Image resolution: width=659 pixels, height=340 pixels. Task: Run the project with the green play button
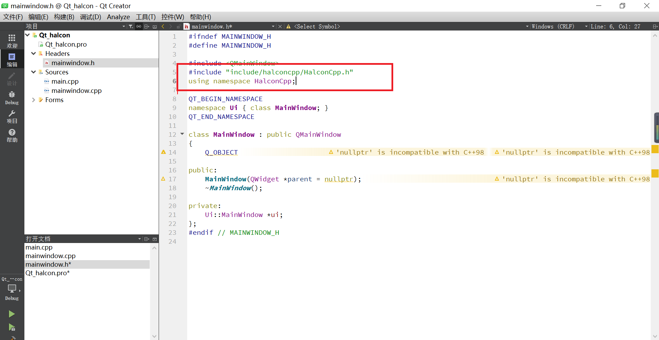click(12, 314)
